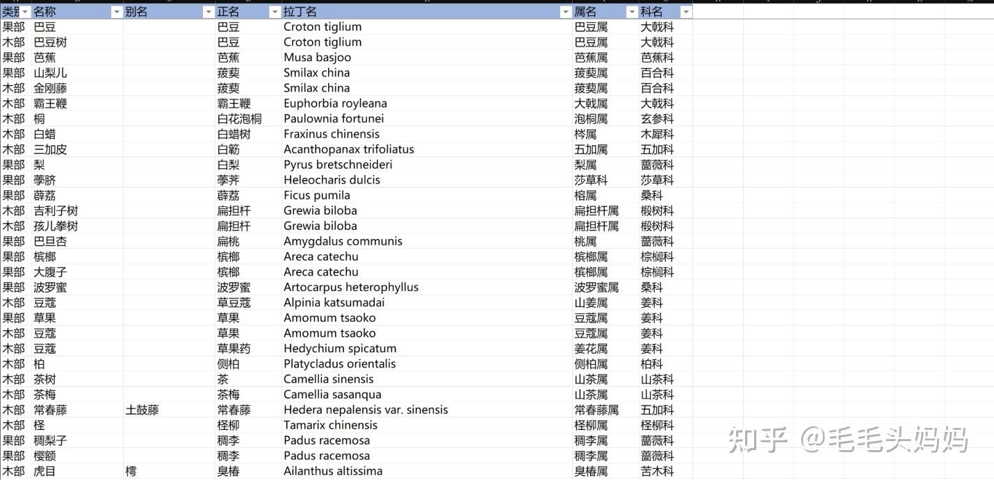The image size is (994, 480).
Task: Select the 樗 alias cell
Action: click(169, 471)
